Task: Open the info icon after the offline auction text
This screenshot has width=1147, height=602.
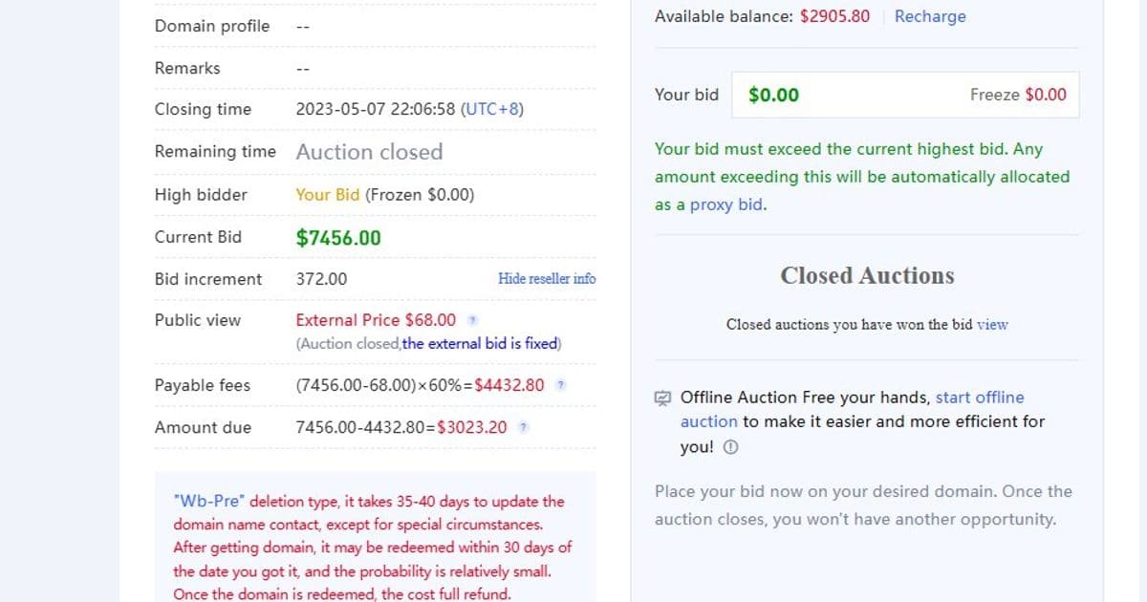Action: [730, 445]
